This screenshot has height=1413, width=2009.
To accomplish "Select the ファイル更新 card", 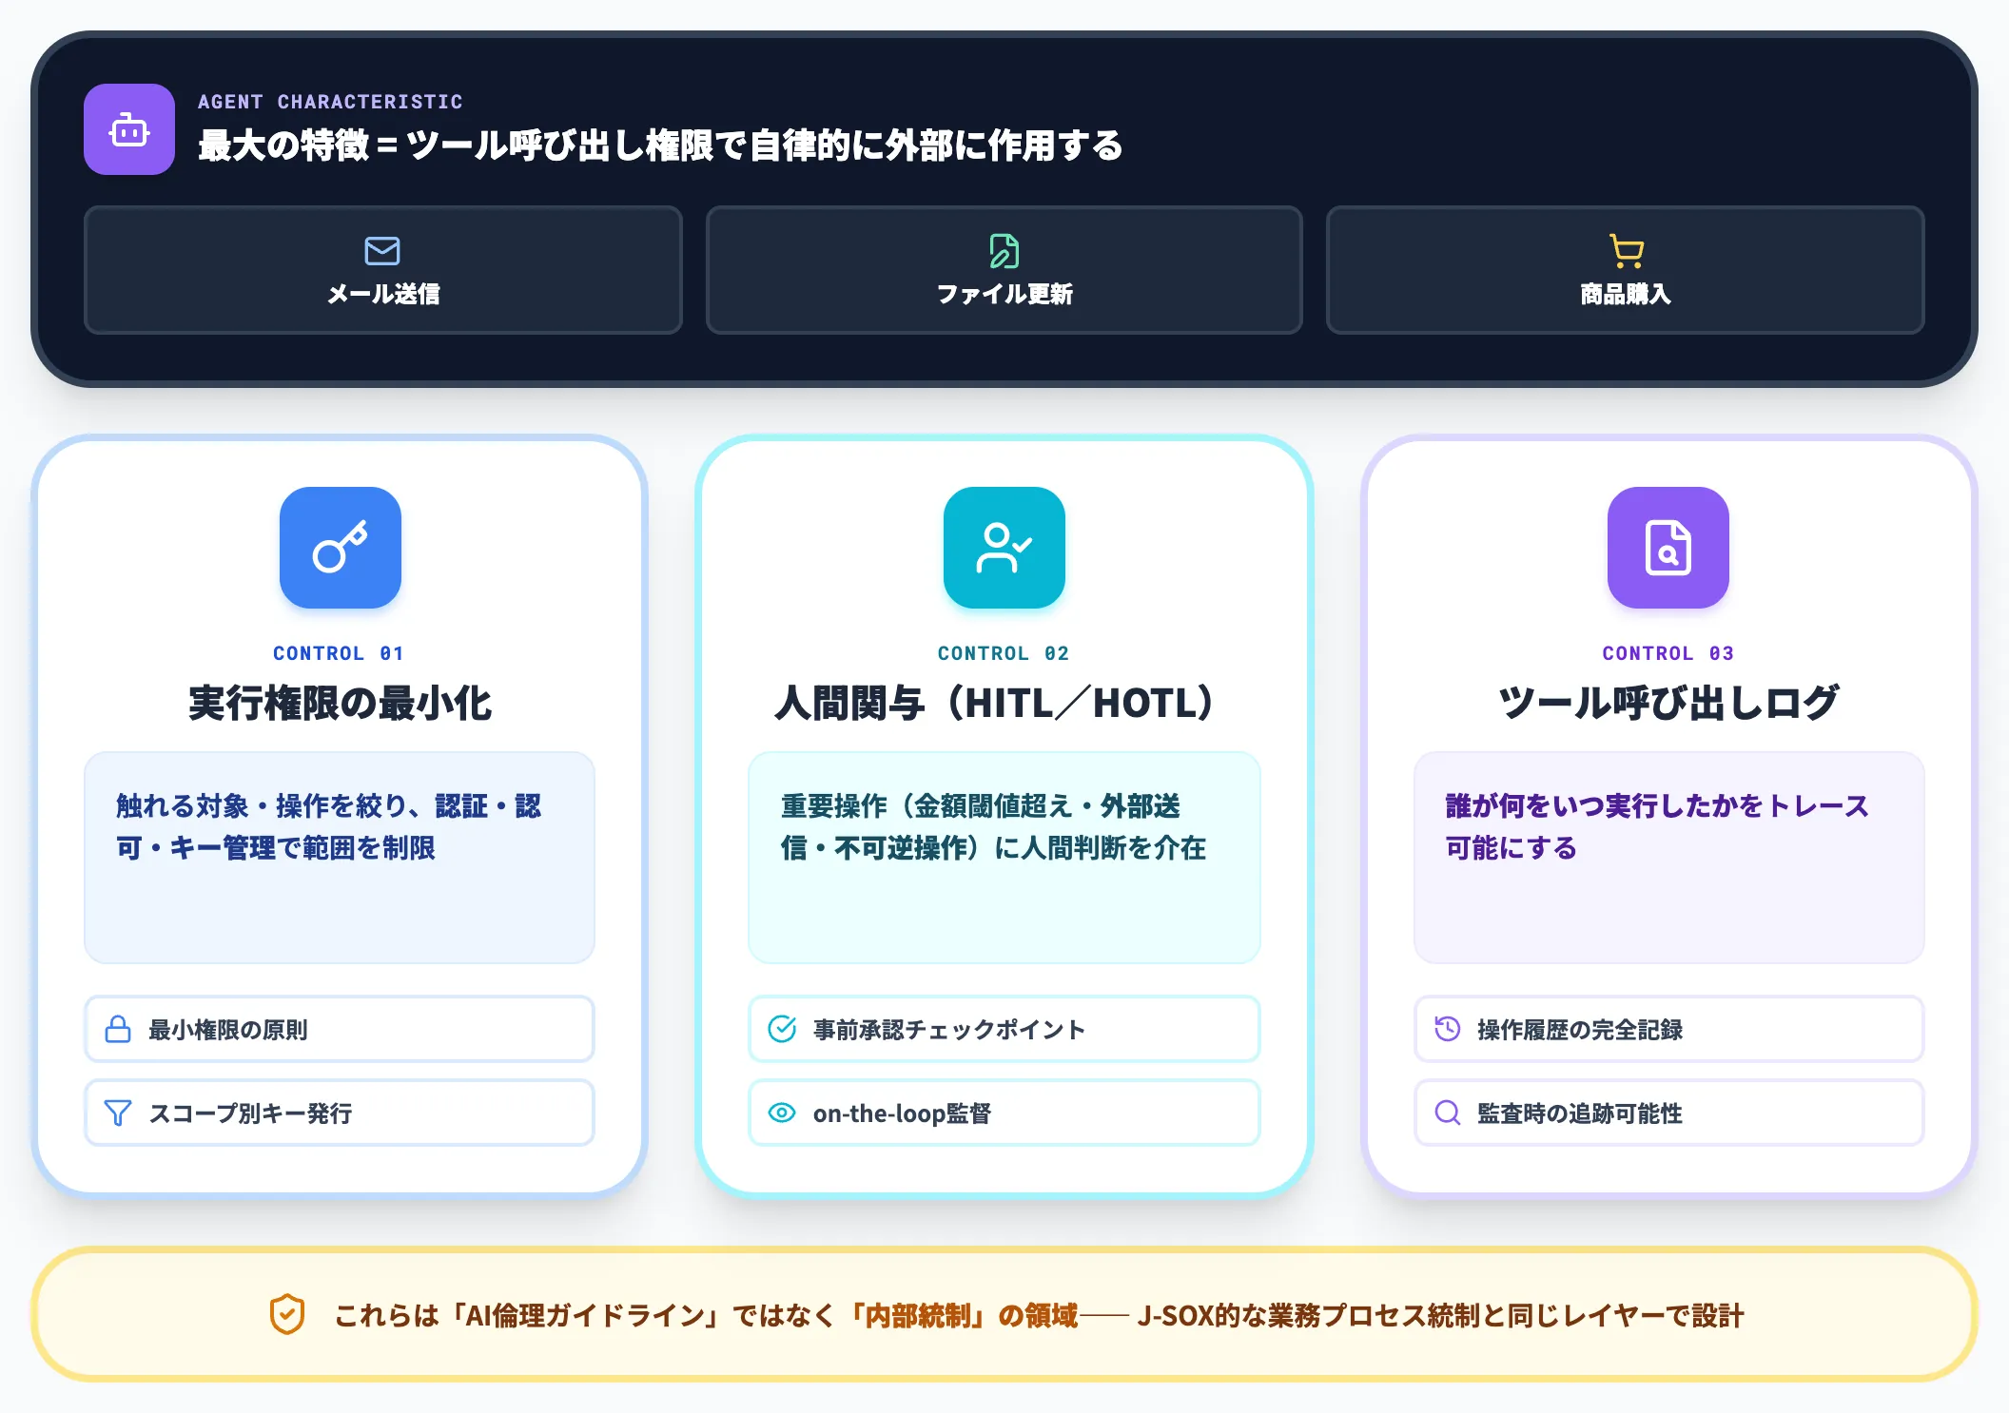I will click(x=1004, y=270).
